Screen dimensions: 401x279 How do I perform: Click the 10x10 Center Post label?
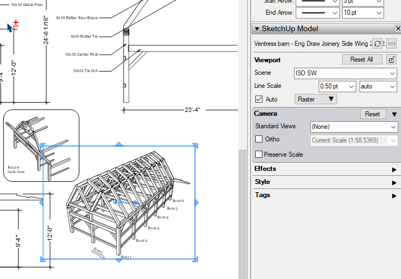tap(81, 54)
